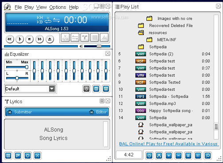Maximize the Lyrics panel
The image size is (223, 163).
(102, 101)
